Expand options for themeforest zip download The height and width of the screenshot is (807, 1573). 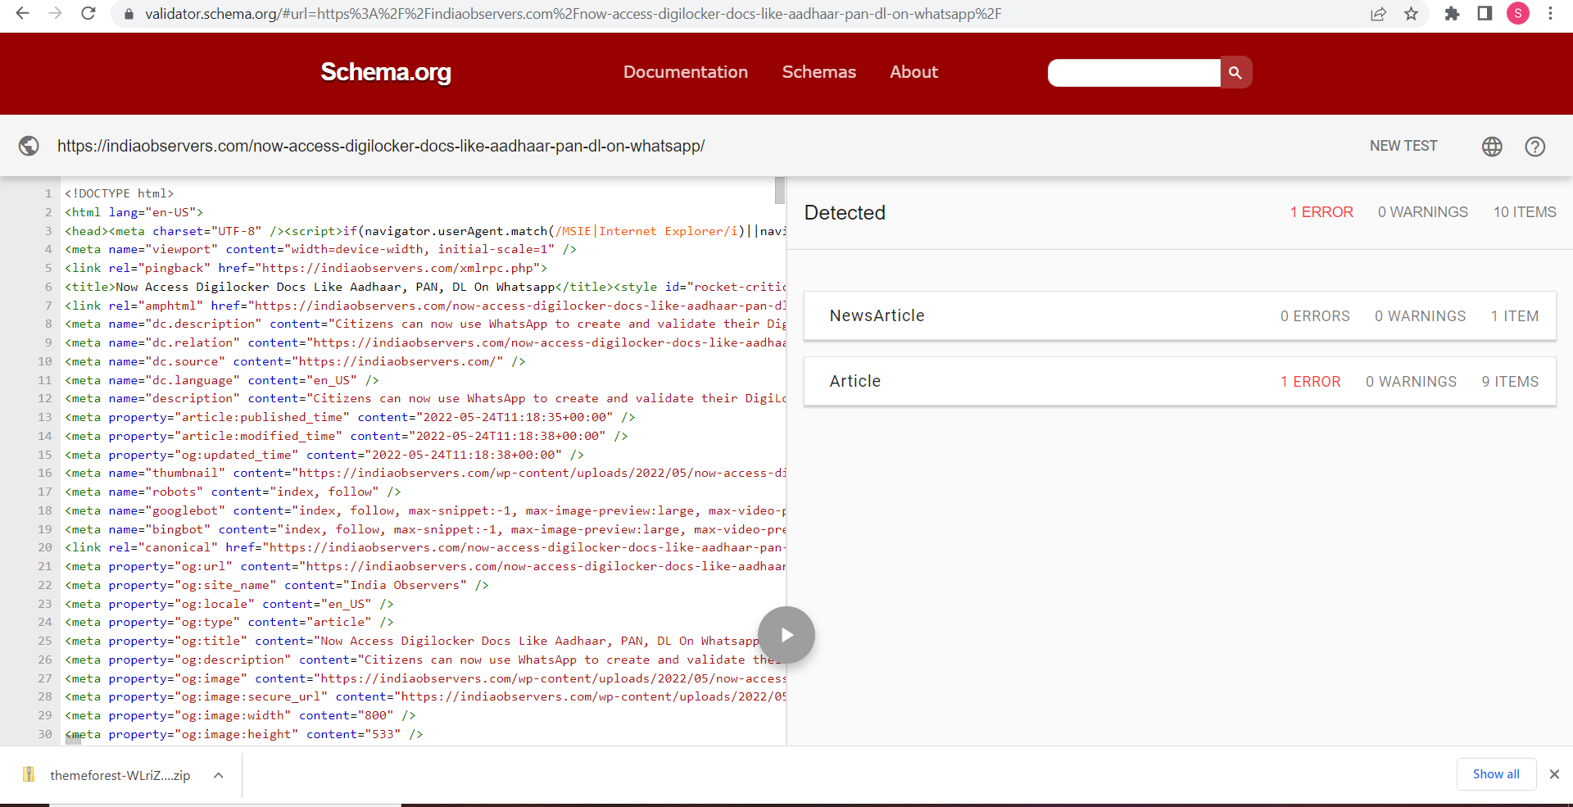[x=219, y=775]
